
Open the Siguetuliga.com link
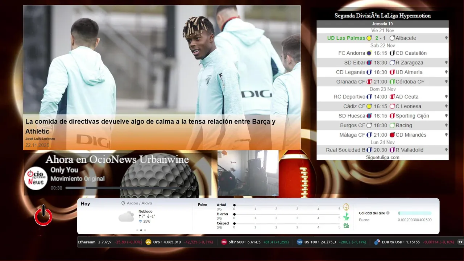click(x=382, y=157)
